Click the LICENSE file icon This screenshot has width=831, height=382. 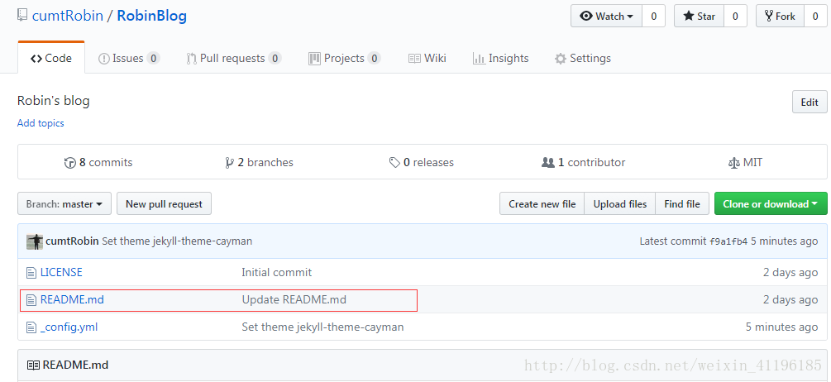31,273
